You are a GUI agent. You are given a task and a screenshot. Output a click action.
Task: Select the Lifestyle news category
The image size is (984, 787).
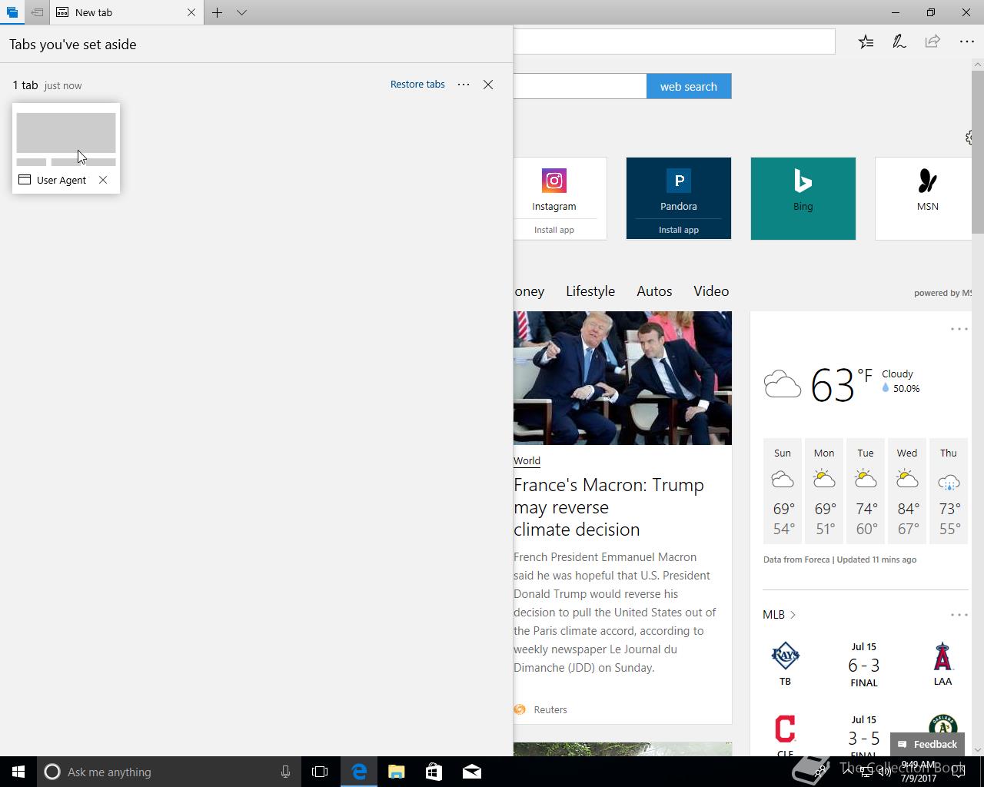[x=590, y=291]
